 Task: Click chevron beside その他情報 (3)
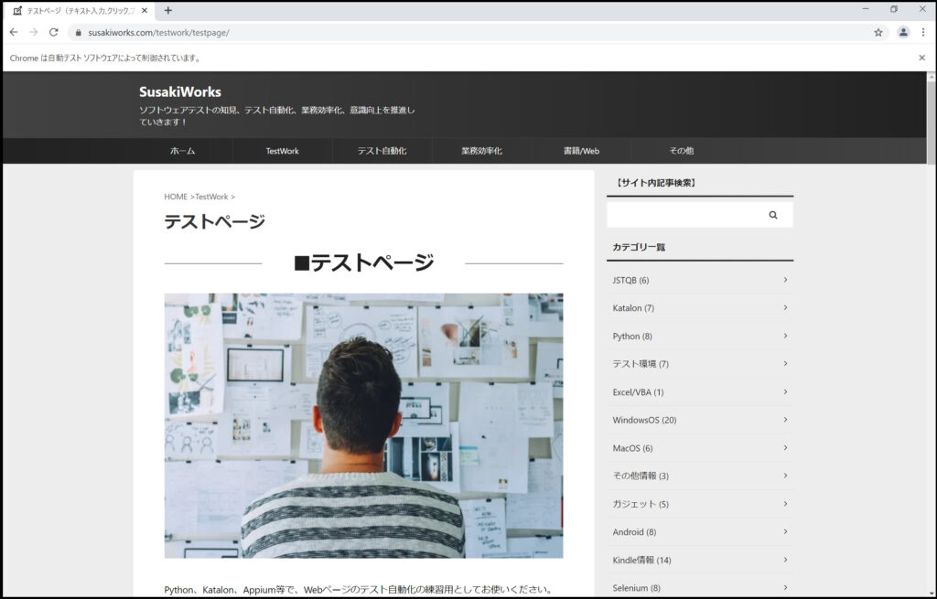(x=785, y=476)
